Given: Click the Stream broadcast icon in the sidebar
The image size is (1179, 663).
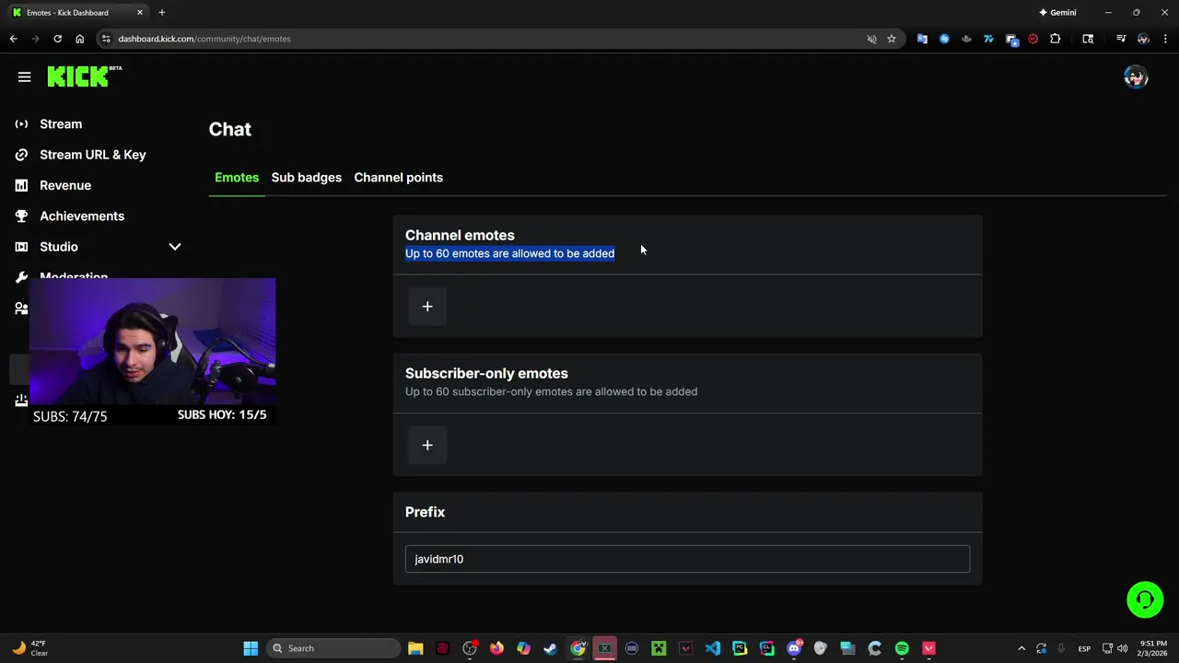Looking at the screenshot, I should 21,124.
